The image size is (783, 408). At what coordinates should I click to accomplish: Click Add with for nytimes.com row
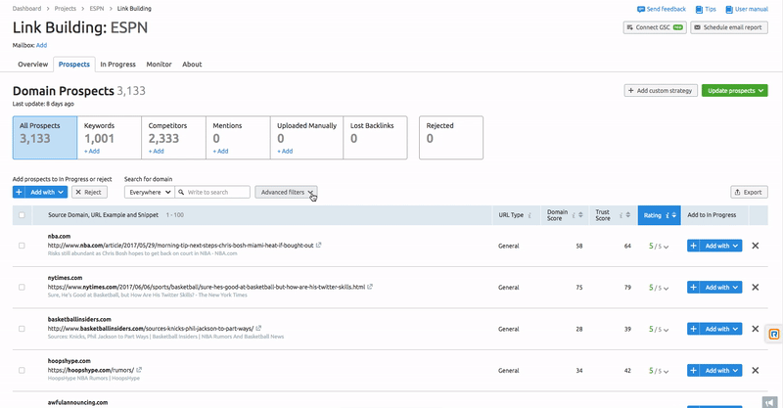point(714,287)
